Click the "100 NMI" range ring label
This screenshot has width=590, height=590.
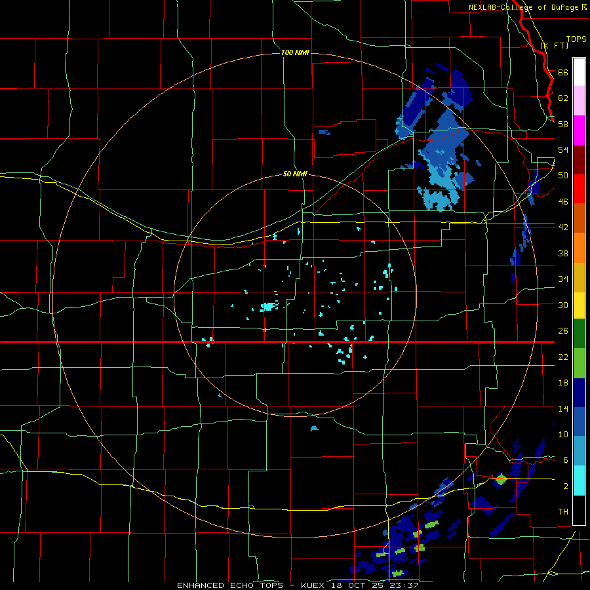pos(295,52)
